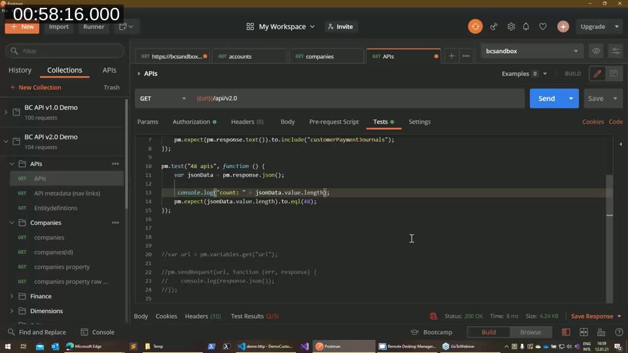The height and width of the screenshot is (353, 628).
Task: Click New Collection link
Action: tap(35, 87)
